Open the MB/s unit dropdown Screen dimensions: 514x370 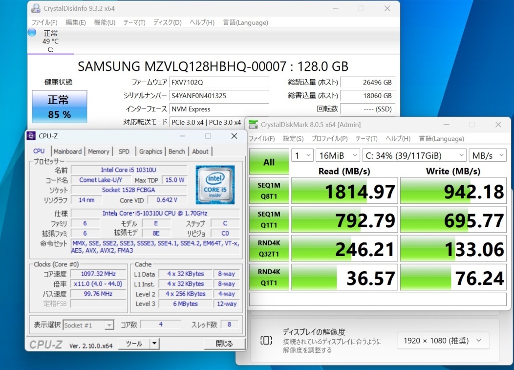point(488,155)
